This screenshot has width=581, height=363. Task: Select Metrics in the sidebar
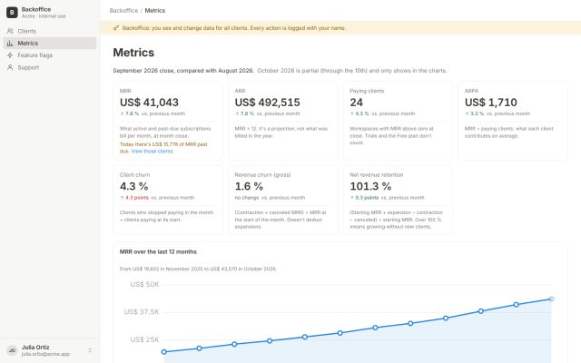click(50, 44)
